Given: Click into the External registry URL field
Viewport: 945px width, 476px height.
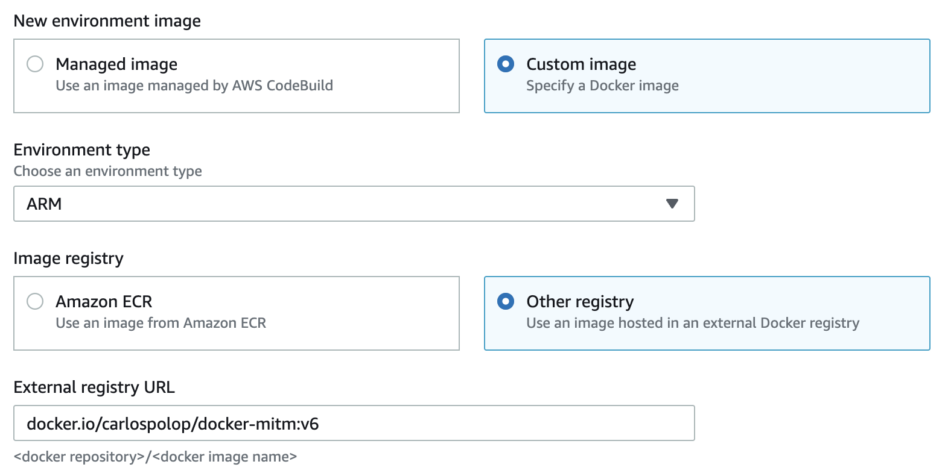Looking at the screenshot, I should (353, 424).
